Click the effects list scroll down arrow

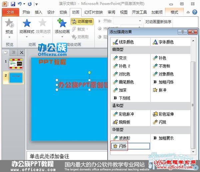tap(193, 152)
